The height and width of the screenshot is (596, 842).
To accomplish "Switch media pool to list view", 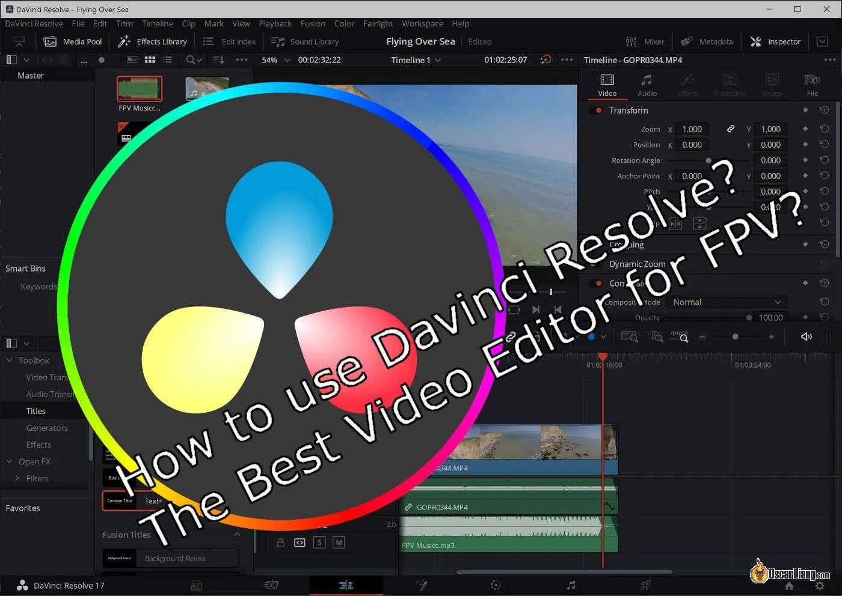I will (168, 60).
